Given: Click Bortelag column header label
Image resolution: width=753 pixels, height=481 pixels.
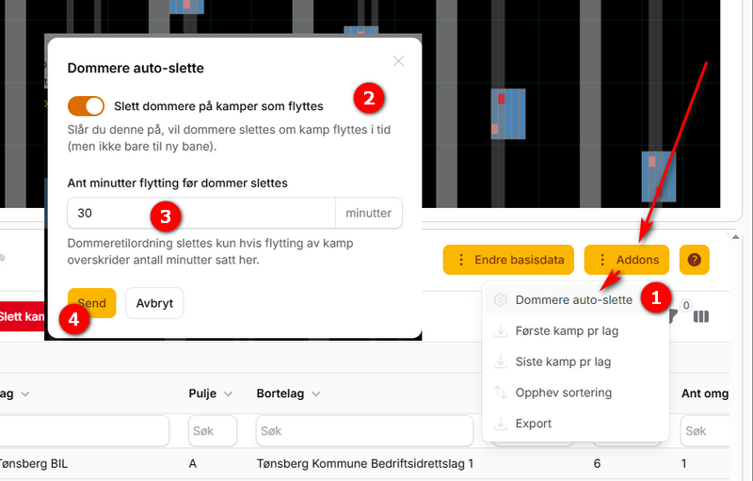Looking at the screenshot, I should pyautogui.click(x=280, y=393).
